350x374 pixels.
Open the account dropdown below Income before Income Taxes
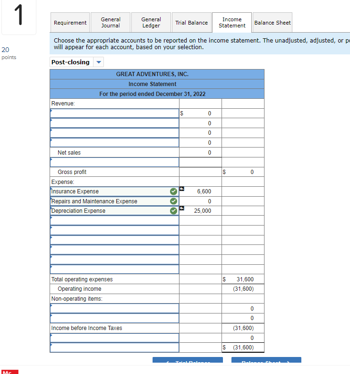click(114, 338)
